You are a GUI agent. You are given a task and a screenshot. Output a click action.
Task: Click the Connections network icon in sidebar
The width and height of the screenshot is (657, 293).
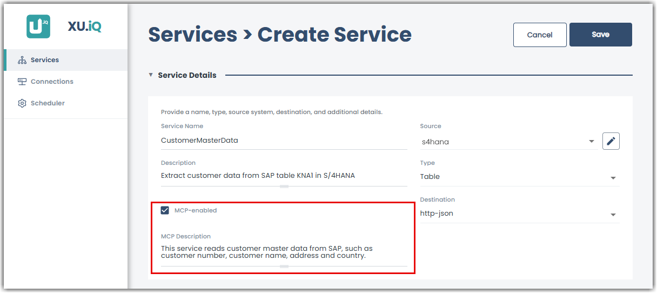pyautogui.click(x=22, y=82)
